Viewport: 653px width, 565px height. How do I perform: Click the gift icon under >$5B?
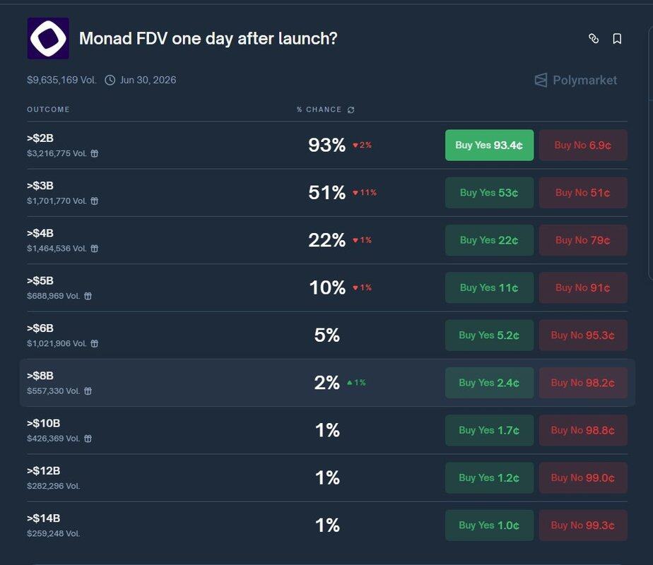pyautogui.click(x=88, y=296)
